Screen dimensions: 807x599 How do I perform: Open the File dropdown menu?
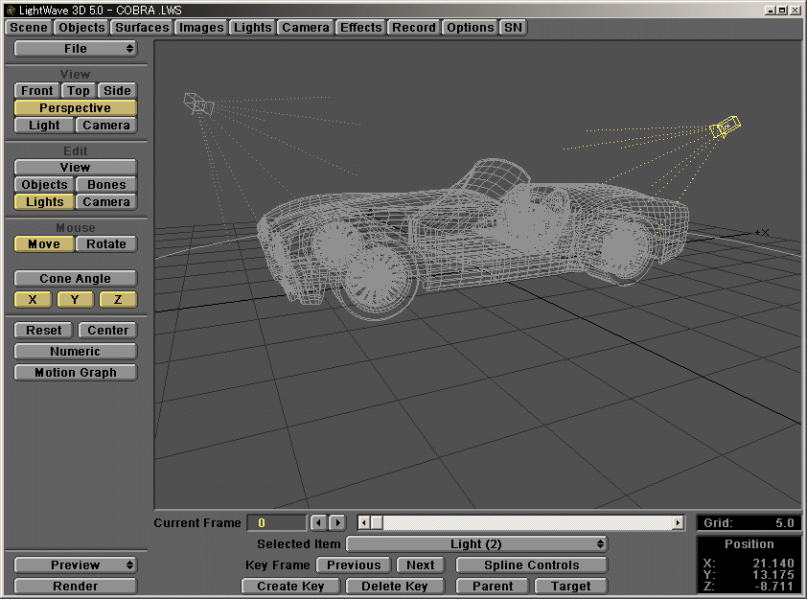point(75,48)
